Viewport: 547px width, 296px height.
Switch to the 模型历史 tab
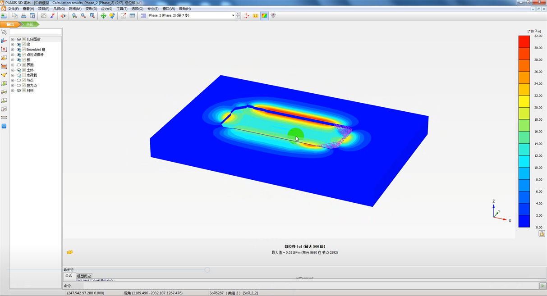click(x=84, y=276)
